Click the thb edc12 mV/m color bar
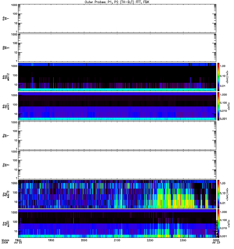Viewport: 234px width, 249px height. coord(218,77)
